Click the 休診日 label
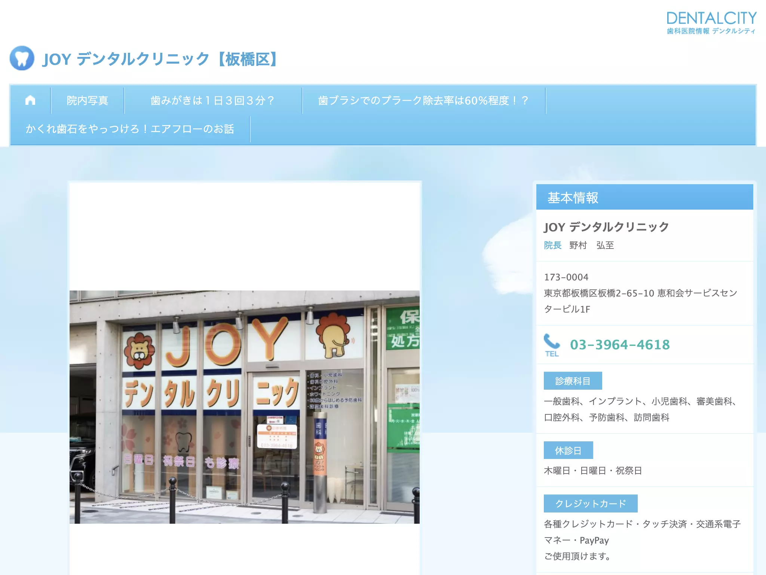This screenshot has height=575, width=766. point(569,450)
